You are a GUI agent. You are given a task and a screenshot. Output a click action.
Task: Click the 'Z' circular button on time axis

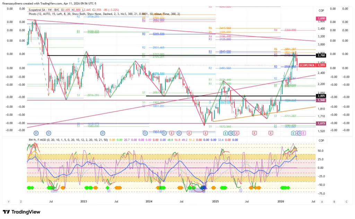21,201
